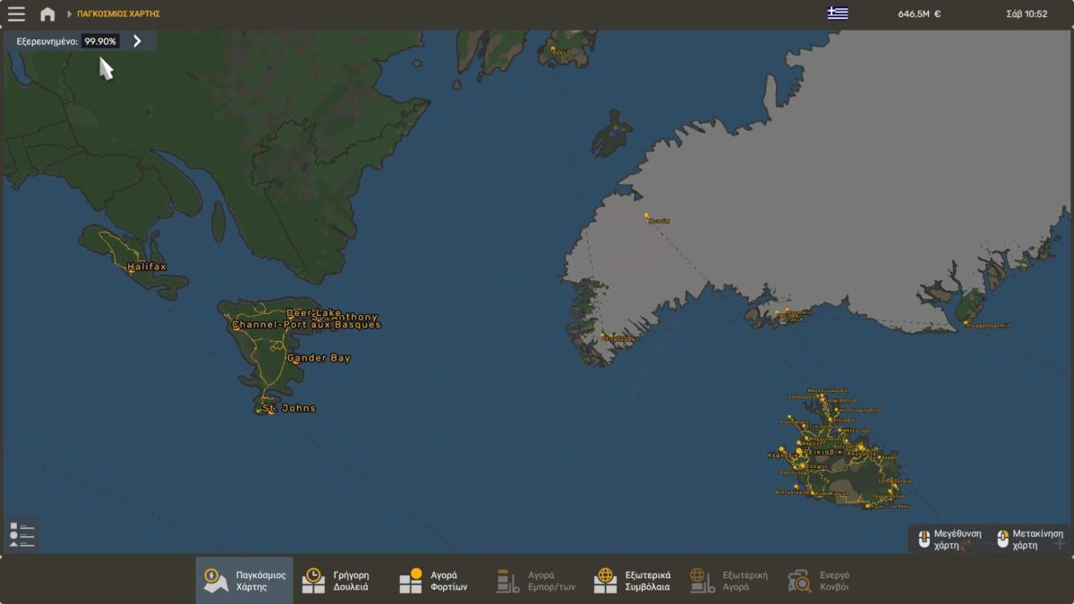This screenshot has height=604, width=1074.
Task: Click the breadcrumb arrow before ΠΑΓΚΟΣΜΙΟΣ ΧΑΡΤΗΣ
Action: [70, 14]
